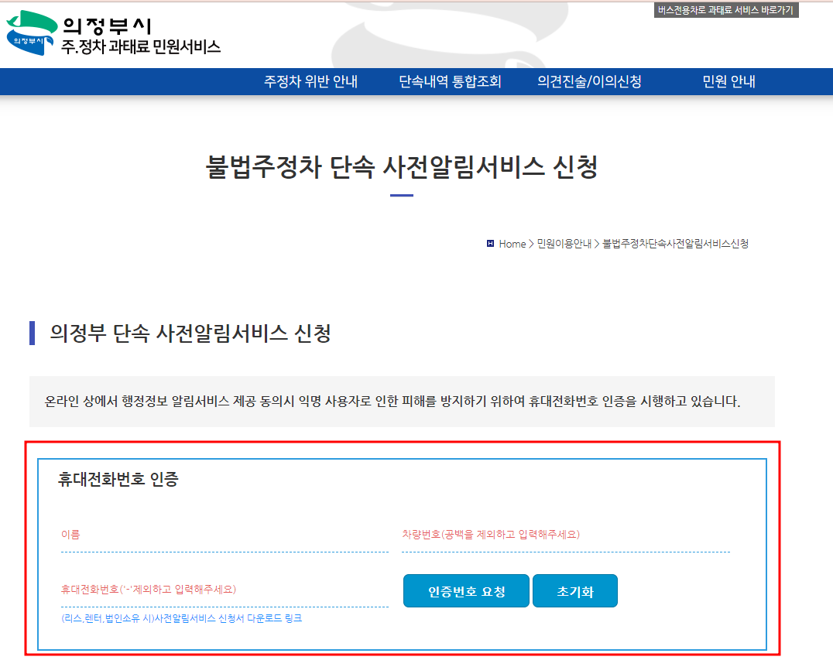Click the Home icon in the breadcrumb
Screen dimensions: 833x667
(x=490, y=243)
